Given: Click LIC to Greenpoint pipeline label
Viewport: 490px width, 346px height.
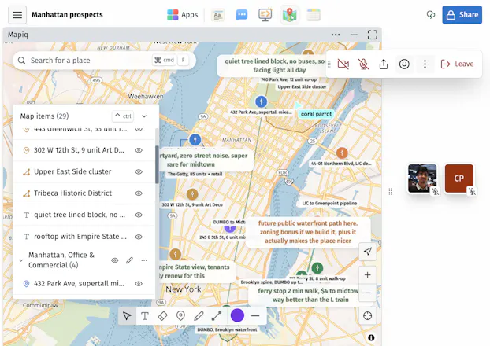Looking at the screenshot, I should point(329,204).
